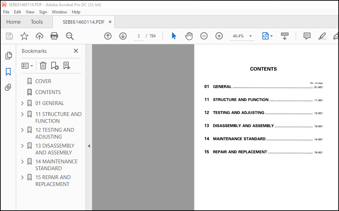Expand the 12 TESTING AND ADJUSTING bookmark
The height and width of the screenshot is (211, 339).
pos(22,130)
